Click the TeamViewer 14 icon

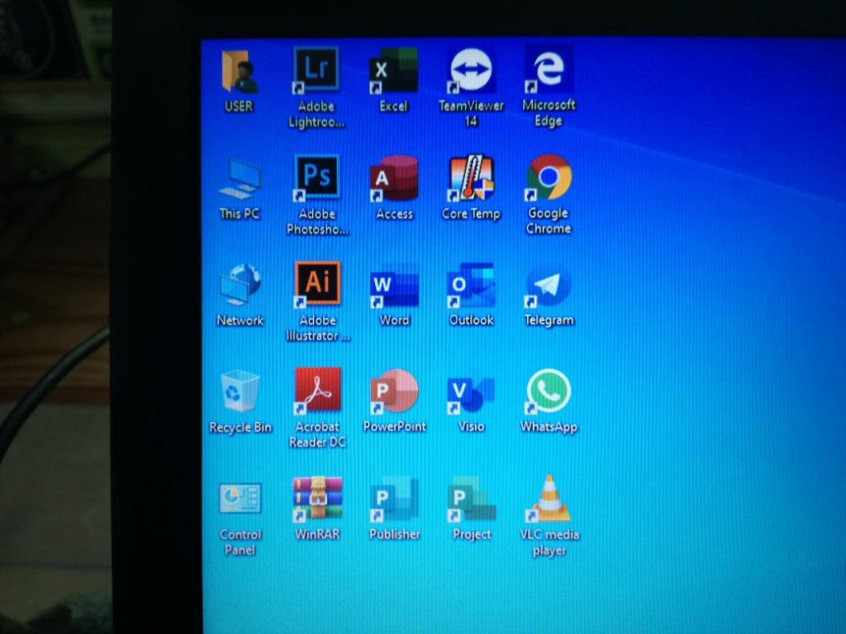tap(471, 71)
